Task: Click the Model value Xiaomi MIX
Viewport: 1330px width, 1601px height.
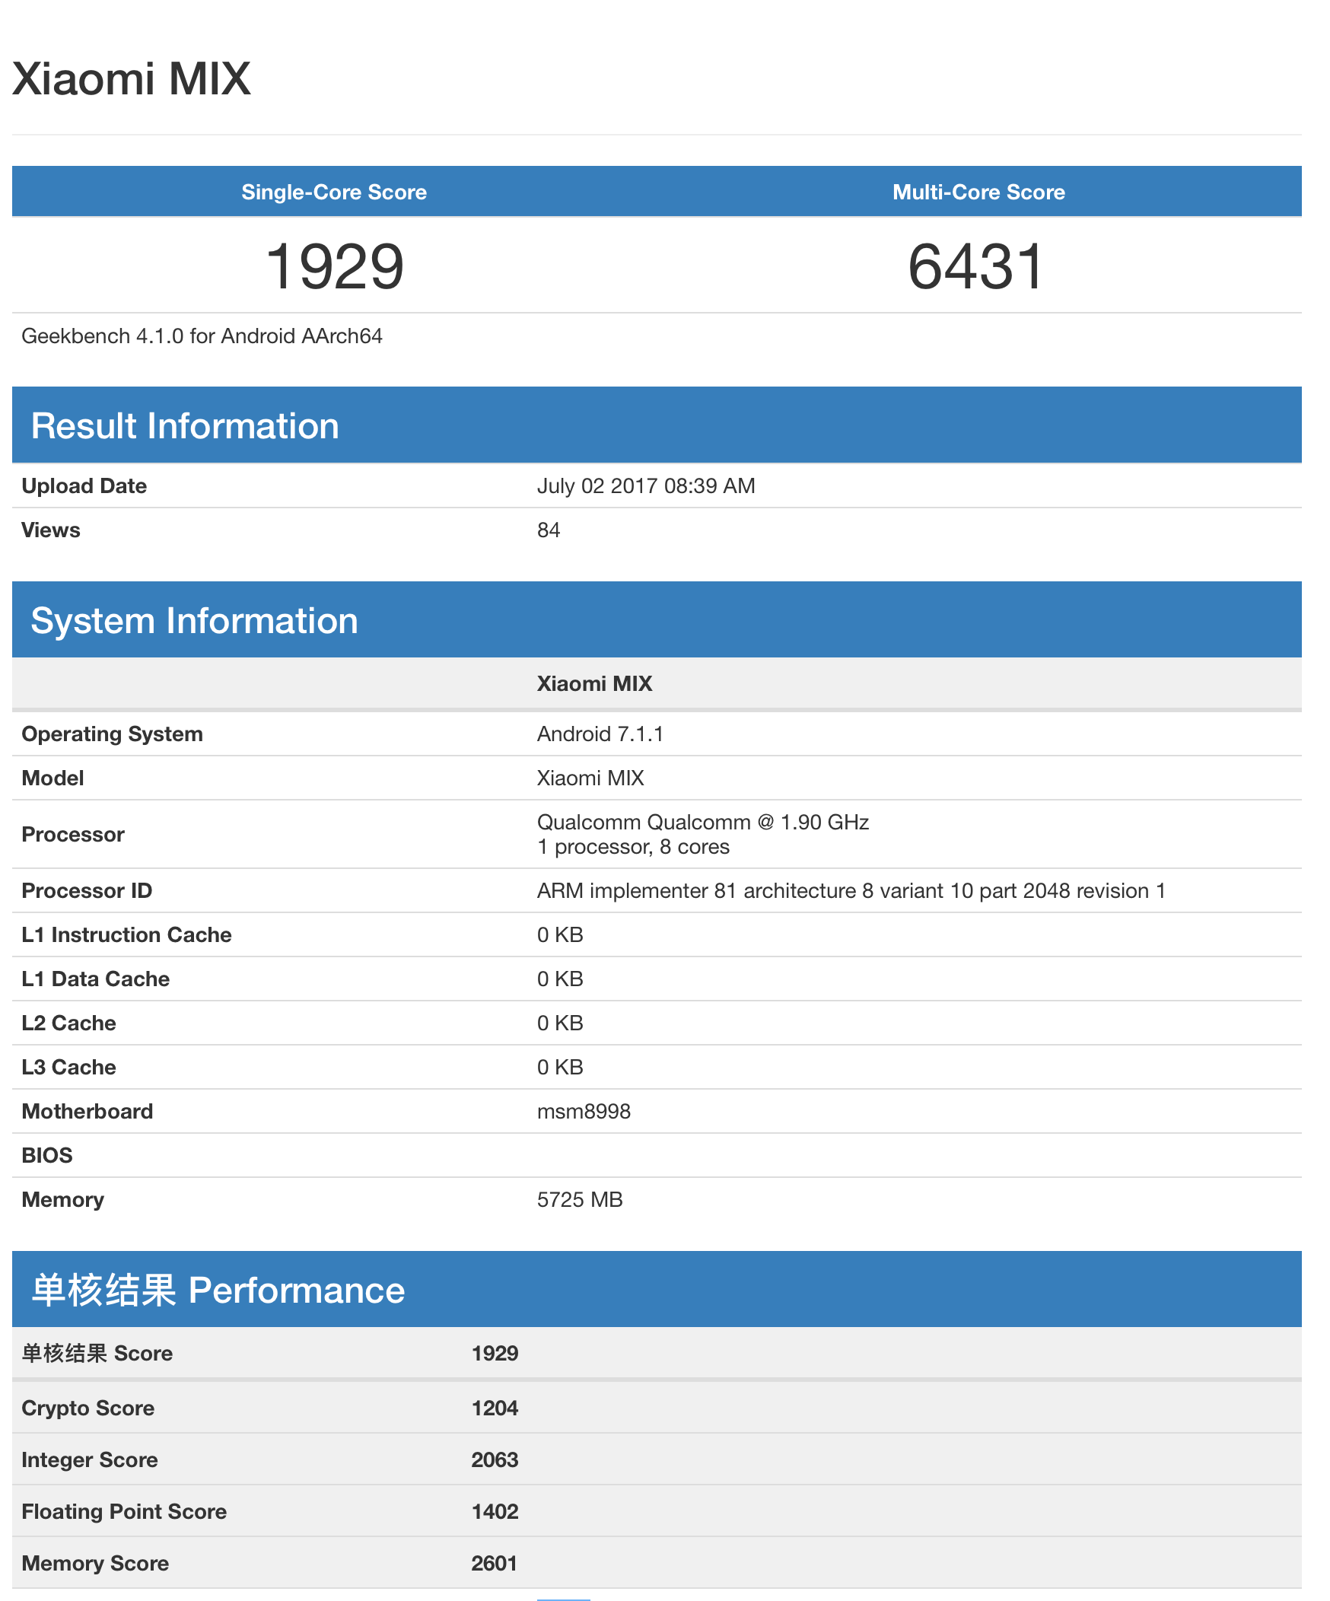Action: coord(590,778)
